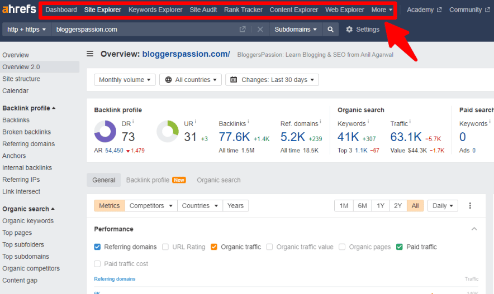
Task: Check the Organic pages checkbox
Action: point(342,247)
